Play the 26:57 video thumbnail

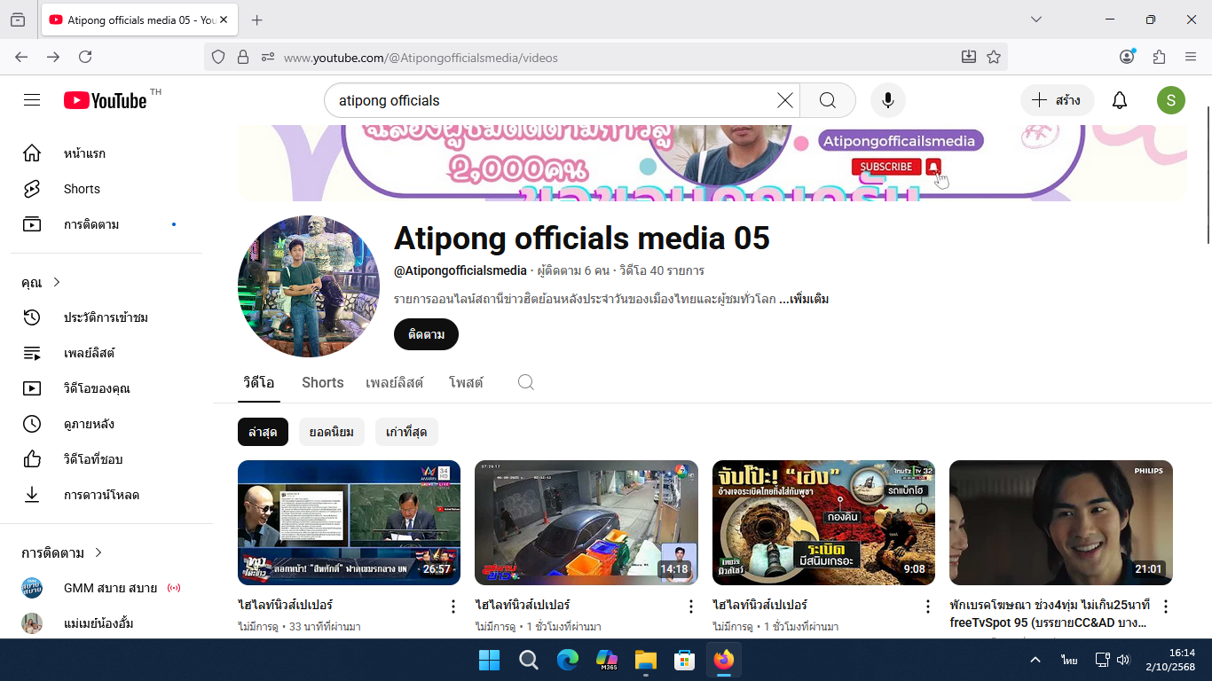tap(349, 522)
